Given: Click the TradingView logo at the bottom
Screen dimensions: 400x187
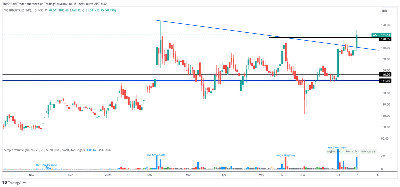Looking at the screenshot, I should point(14,183).
